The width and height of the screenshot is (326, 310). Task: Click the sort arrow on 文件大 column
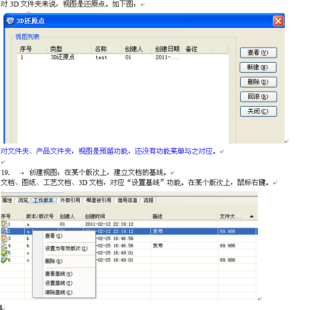pos(251,216)
